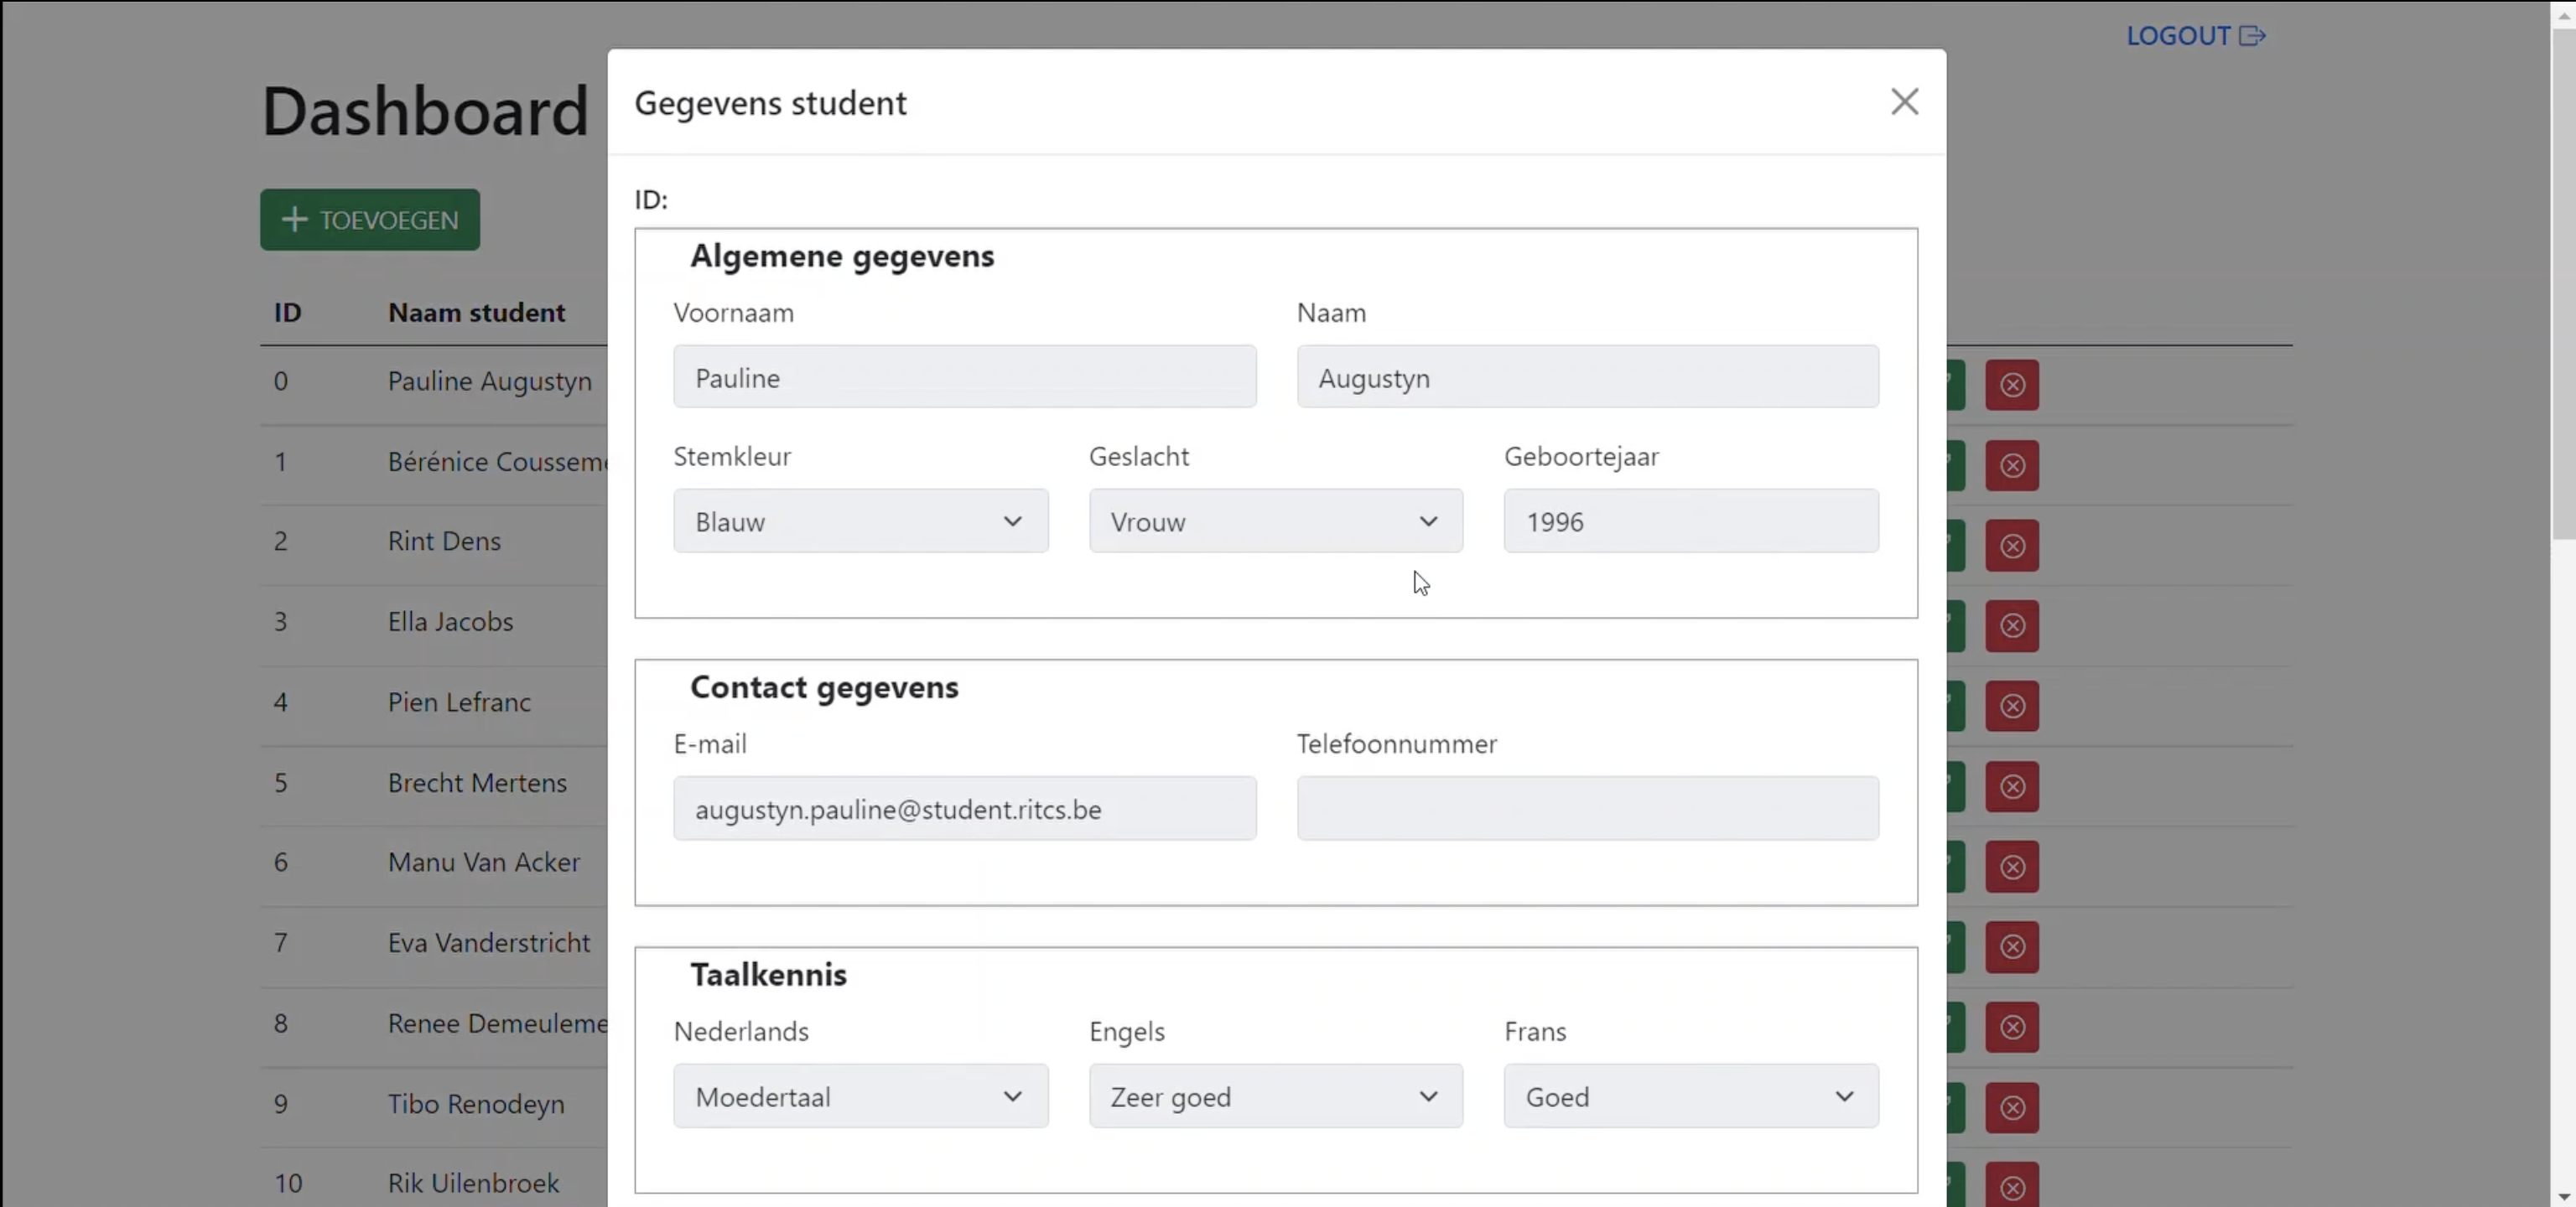Click Eva Vanderstricht in student table

488,943
